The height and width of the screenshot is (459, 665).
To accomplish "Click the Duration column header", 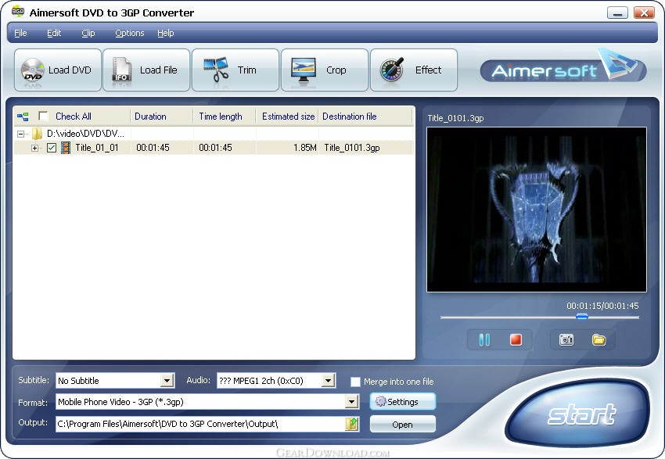I will pyautogui.click(x=162, y=117).
